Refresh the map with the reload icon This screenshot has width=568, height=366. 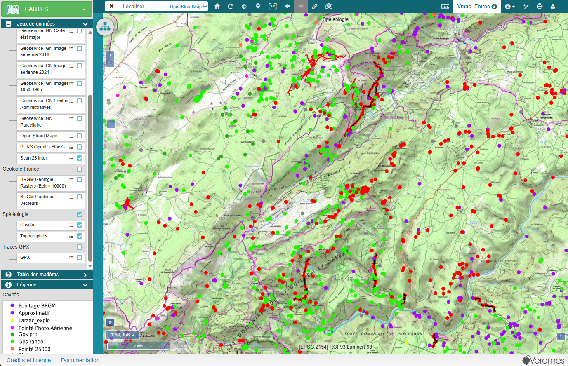(231, 6)
